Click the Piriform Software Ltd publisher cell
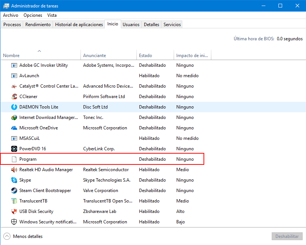Screen dimensions: 306x245 tap(104, 97)
